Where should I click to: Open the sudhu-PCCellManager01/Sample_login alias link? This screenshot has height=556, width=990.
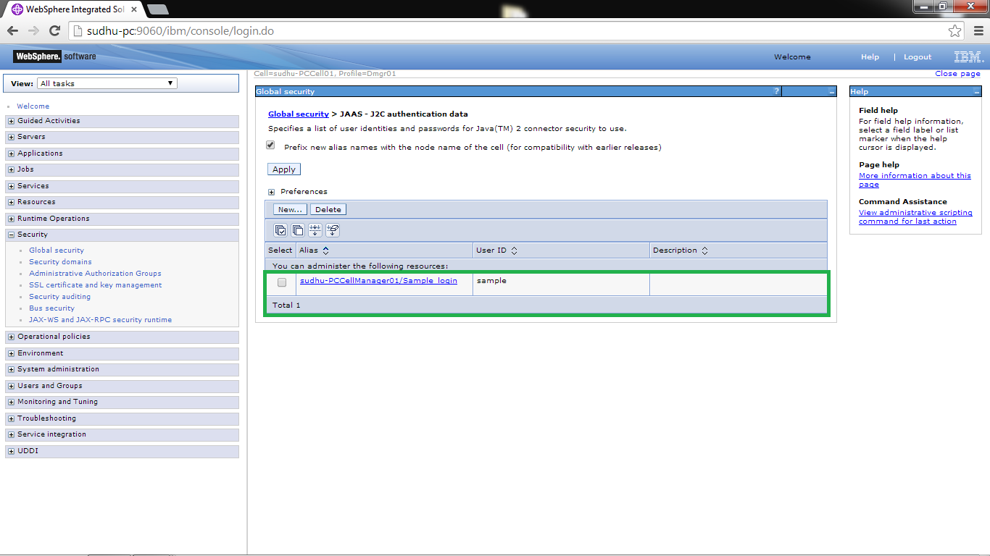point(380,281)
